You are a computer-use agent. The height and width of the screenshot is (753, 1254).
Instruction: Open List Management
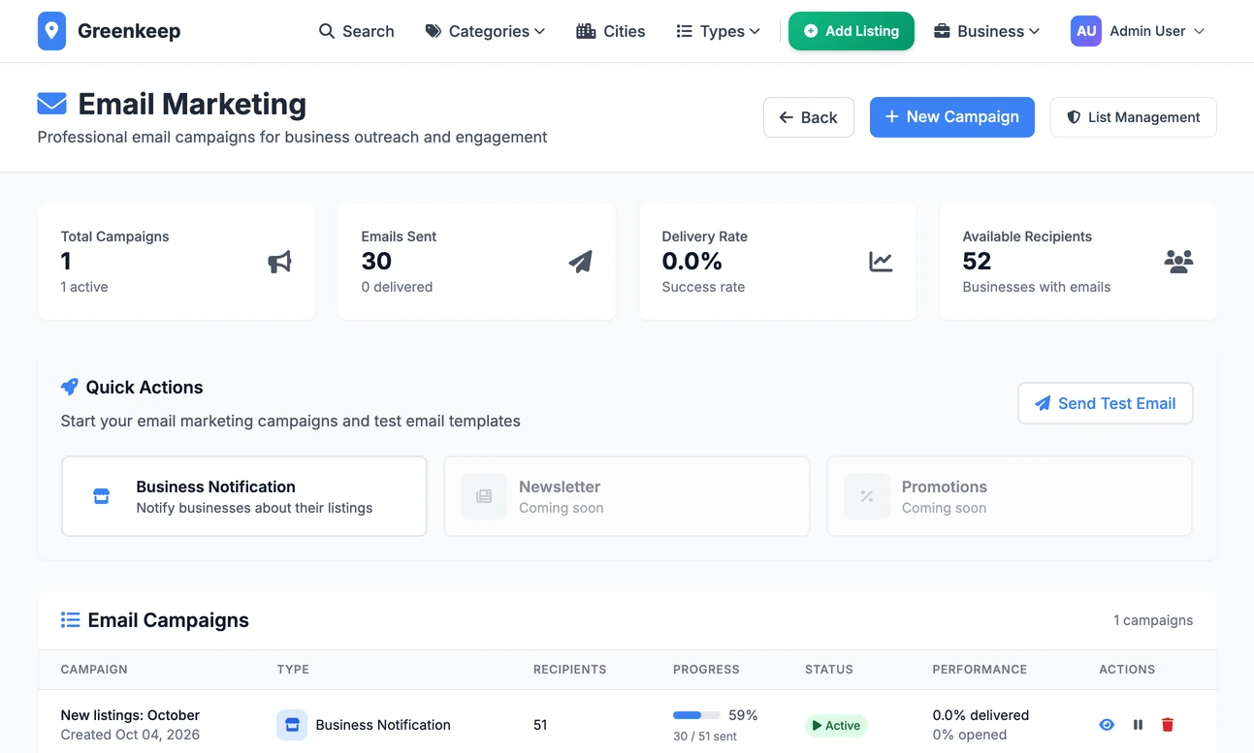click(1134, 117)
